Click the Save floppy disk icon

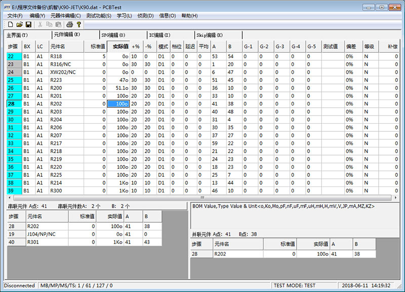[x=28, y=24]
